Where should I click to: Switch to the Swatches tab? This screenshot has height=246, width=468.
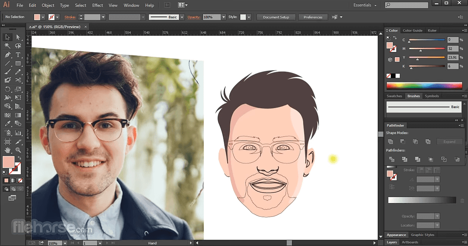point(394,96)
